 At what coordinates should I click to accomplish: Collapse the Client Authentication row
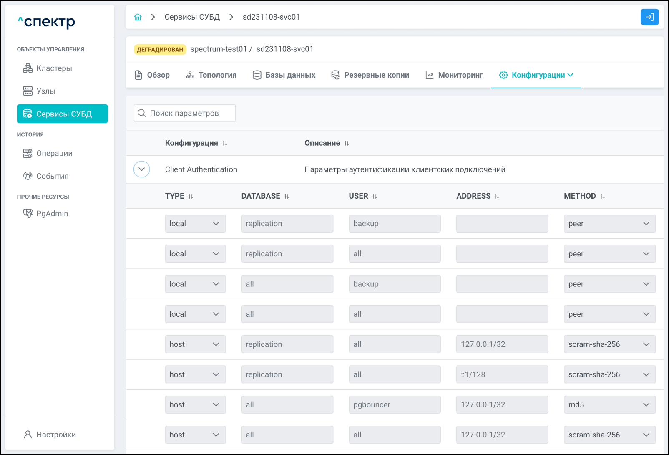[x=142, y=169]
